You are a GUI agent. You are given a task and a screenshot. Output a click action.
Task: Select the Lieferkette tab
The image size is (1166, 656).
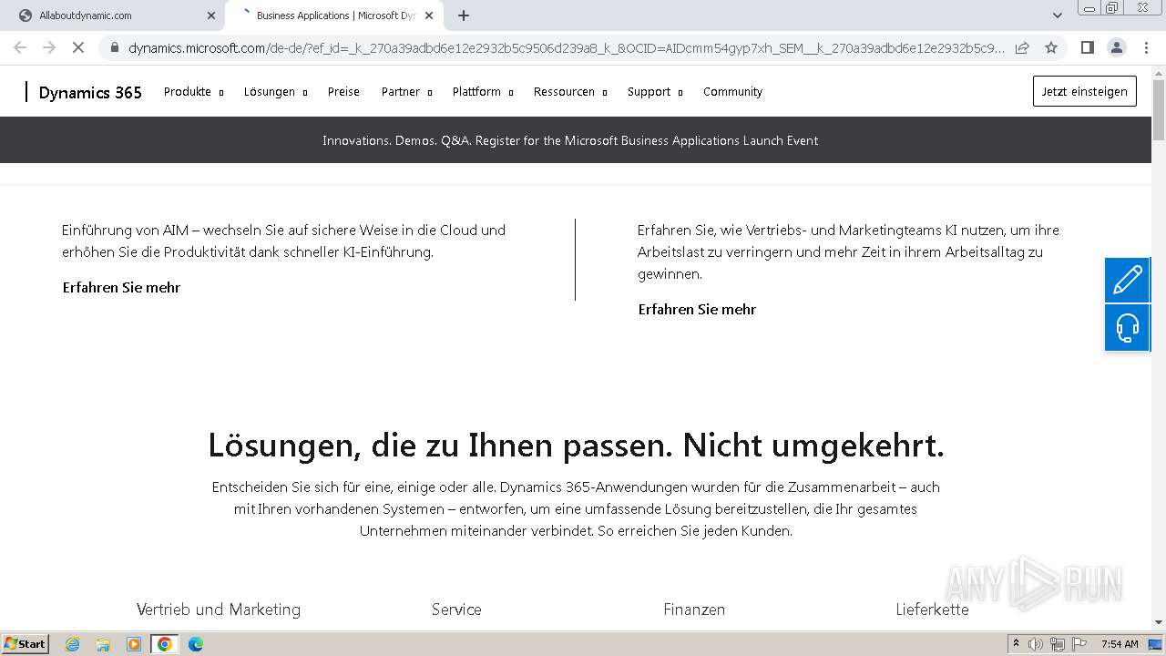coord(932,610)
